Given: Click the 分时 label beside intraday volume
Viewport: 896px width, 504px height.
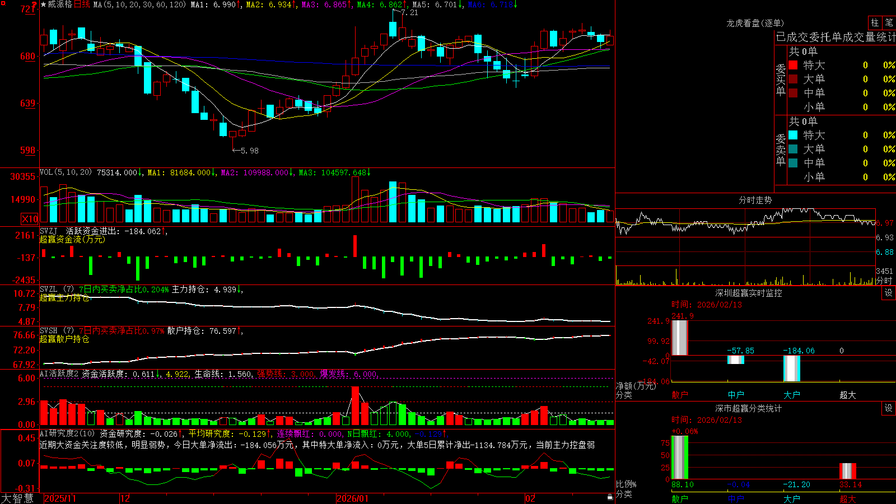Looking at the screenshot, I should 884,281.
